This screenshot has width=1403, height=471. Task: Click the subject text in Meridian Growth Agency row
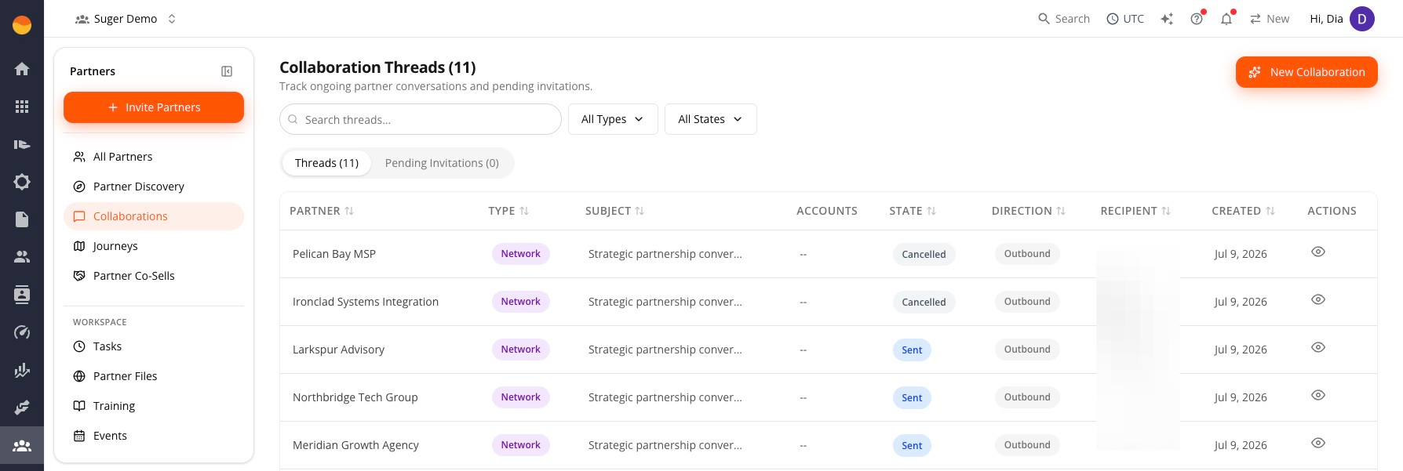point(665,445)
